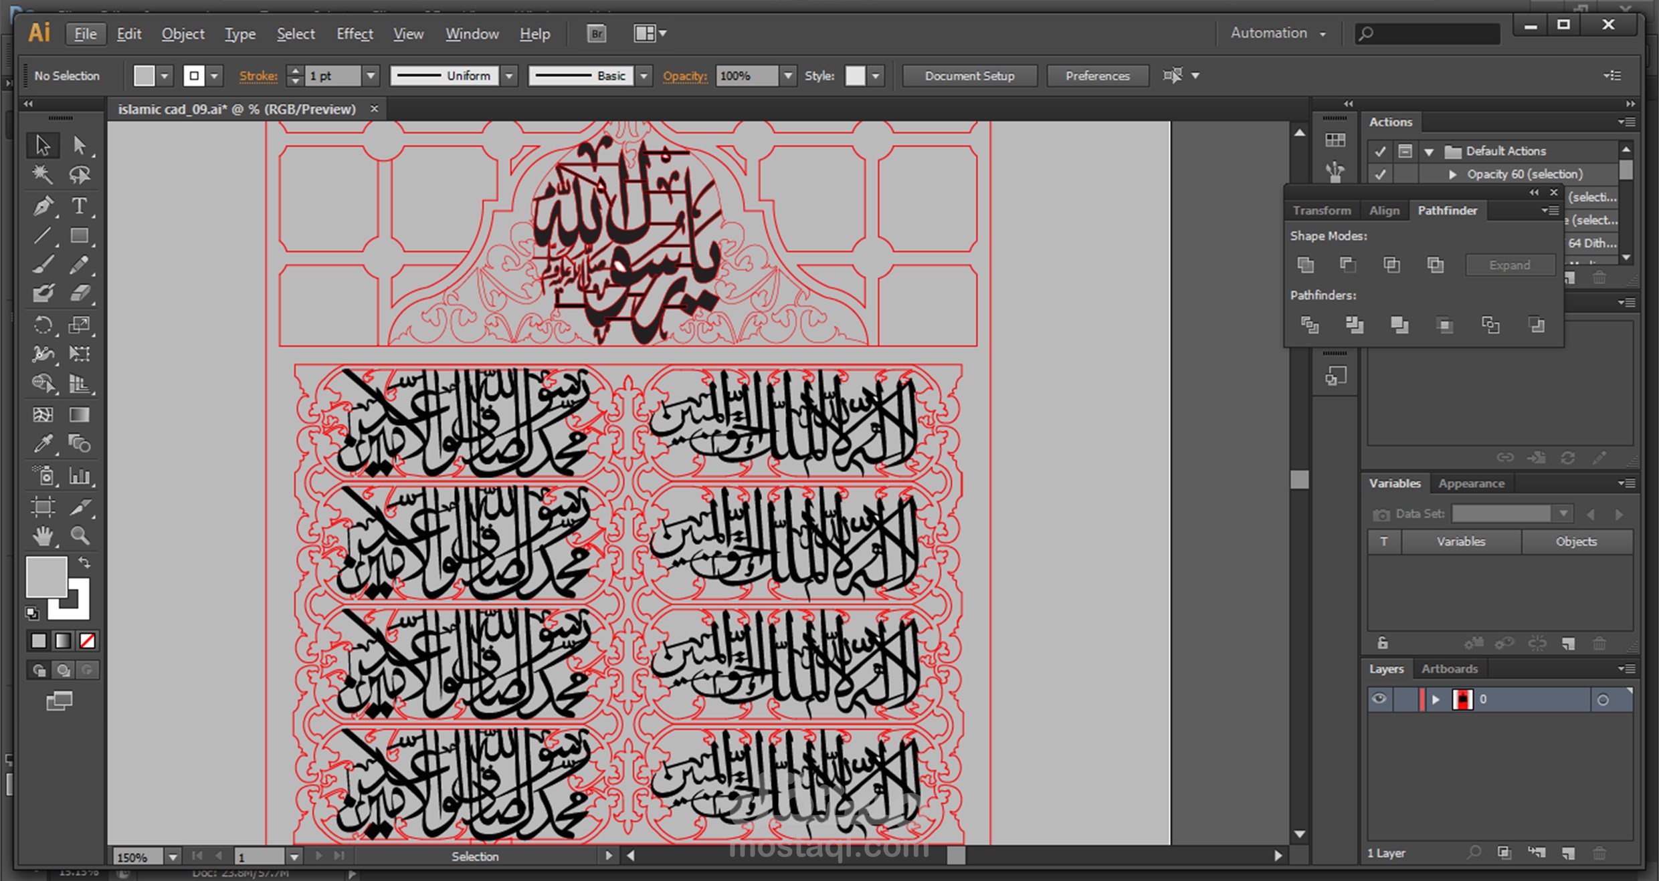
Task: Pick the Magic Wand tool
Action: [43, 174]
